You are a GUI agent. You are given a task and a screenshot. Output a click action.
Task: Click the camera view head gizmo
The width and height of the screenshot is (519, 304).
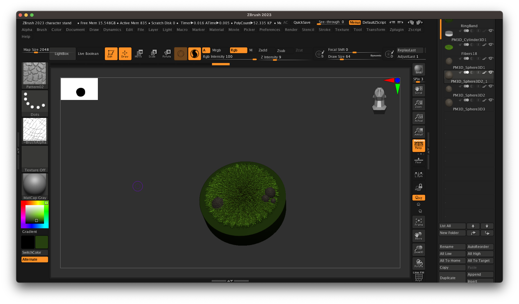tap(379, 101)
